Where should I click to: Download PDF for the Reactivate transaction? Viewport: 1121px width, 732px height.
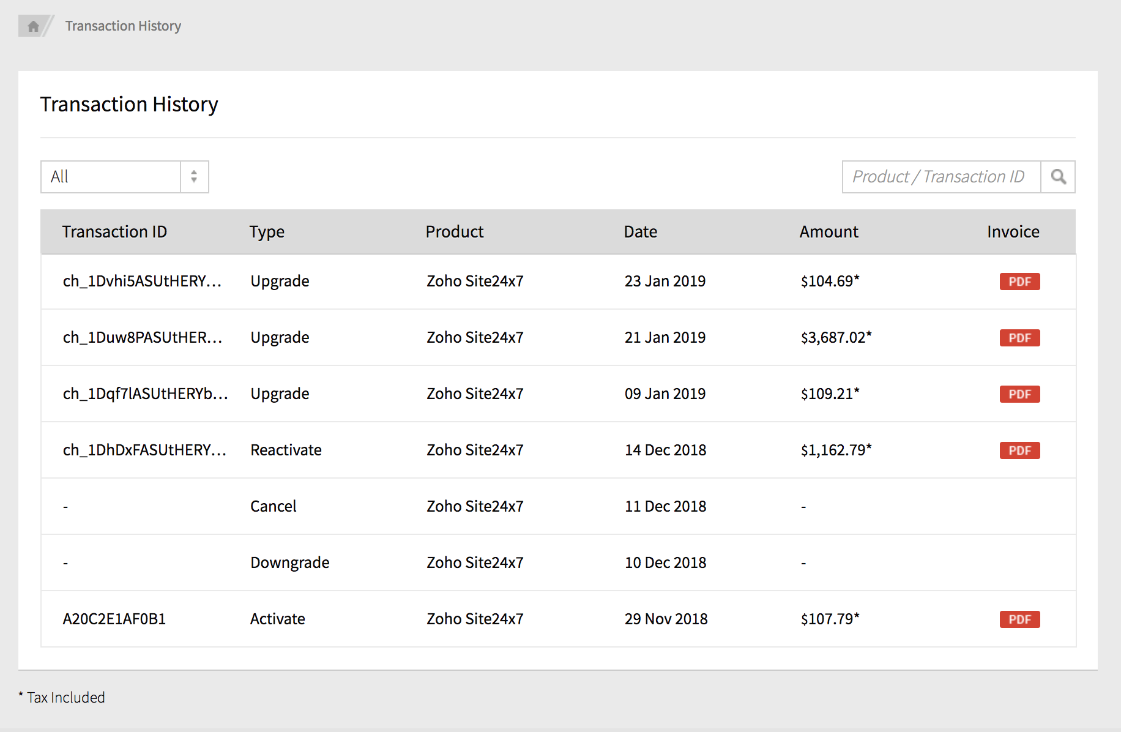pos(1019,450)
